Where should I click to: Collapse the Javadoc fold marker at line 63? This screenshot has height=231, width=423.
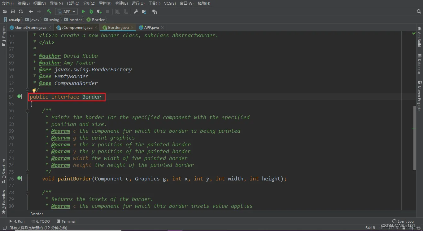coord(28,90)
